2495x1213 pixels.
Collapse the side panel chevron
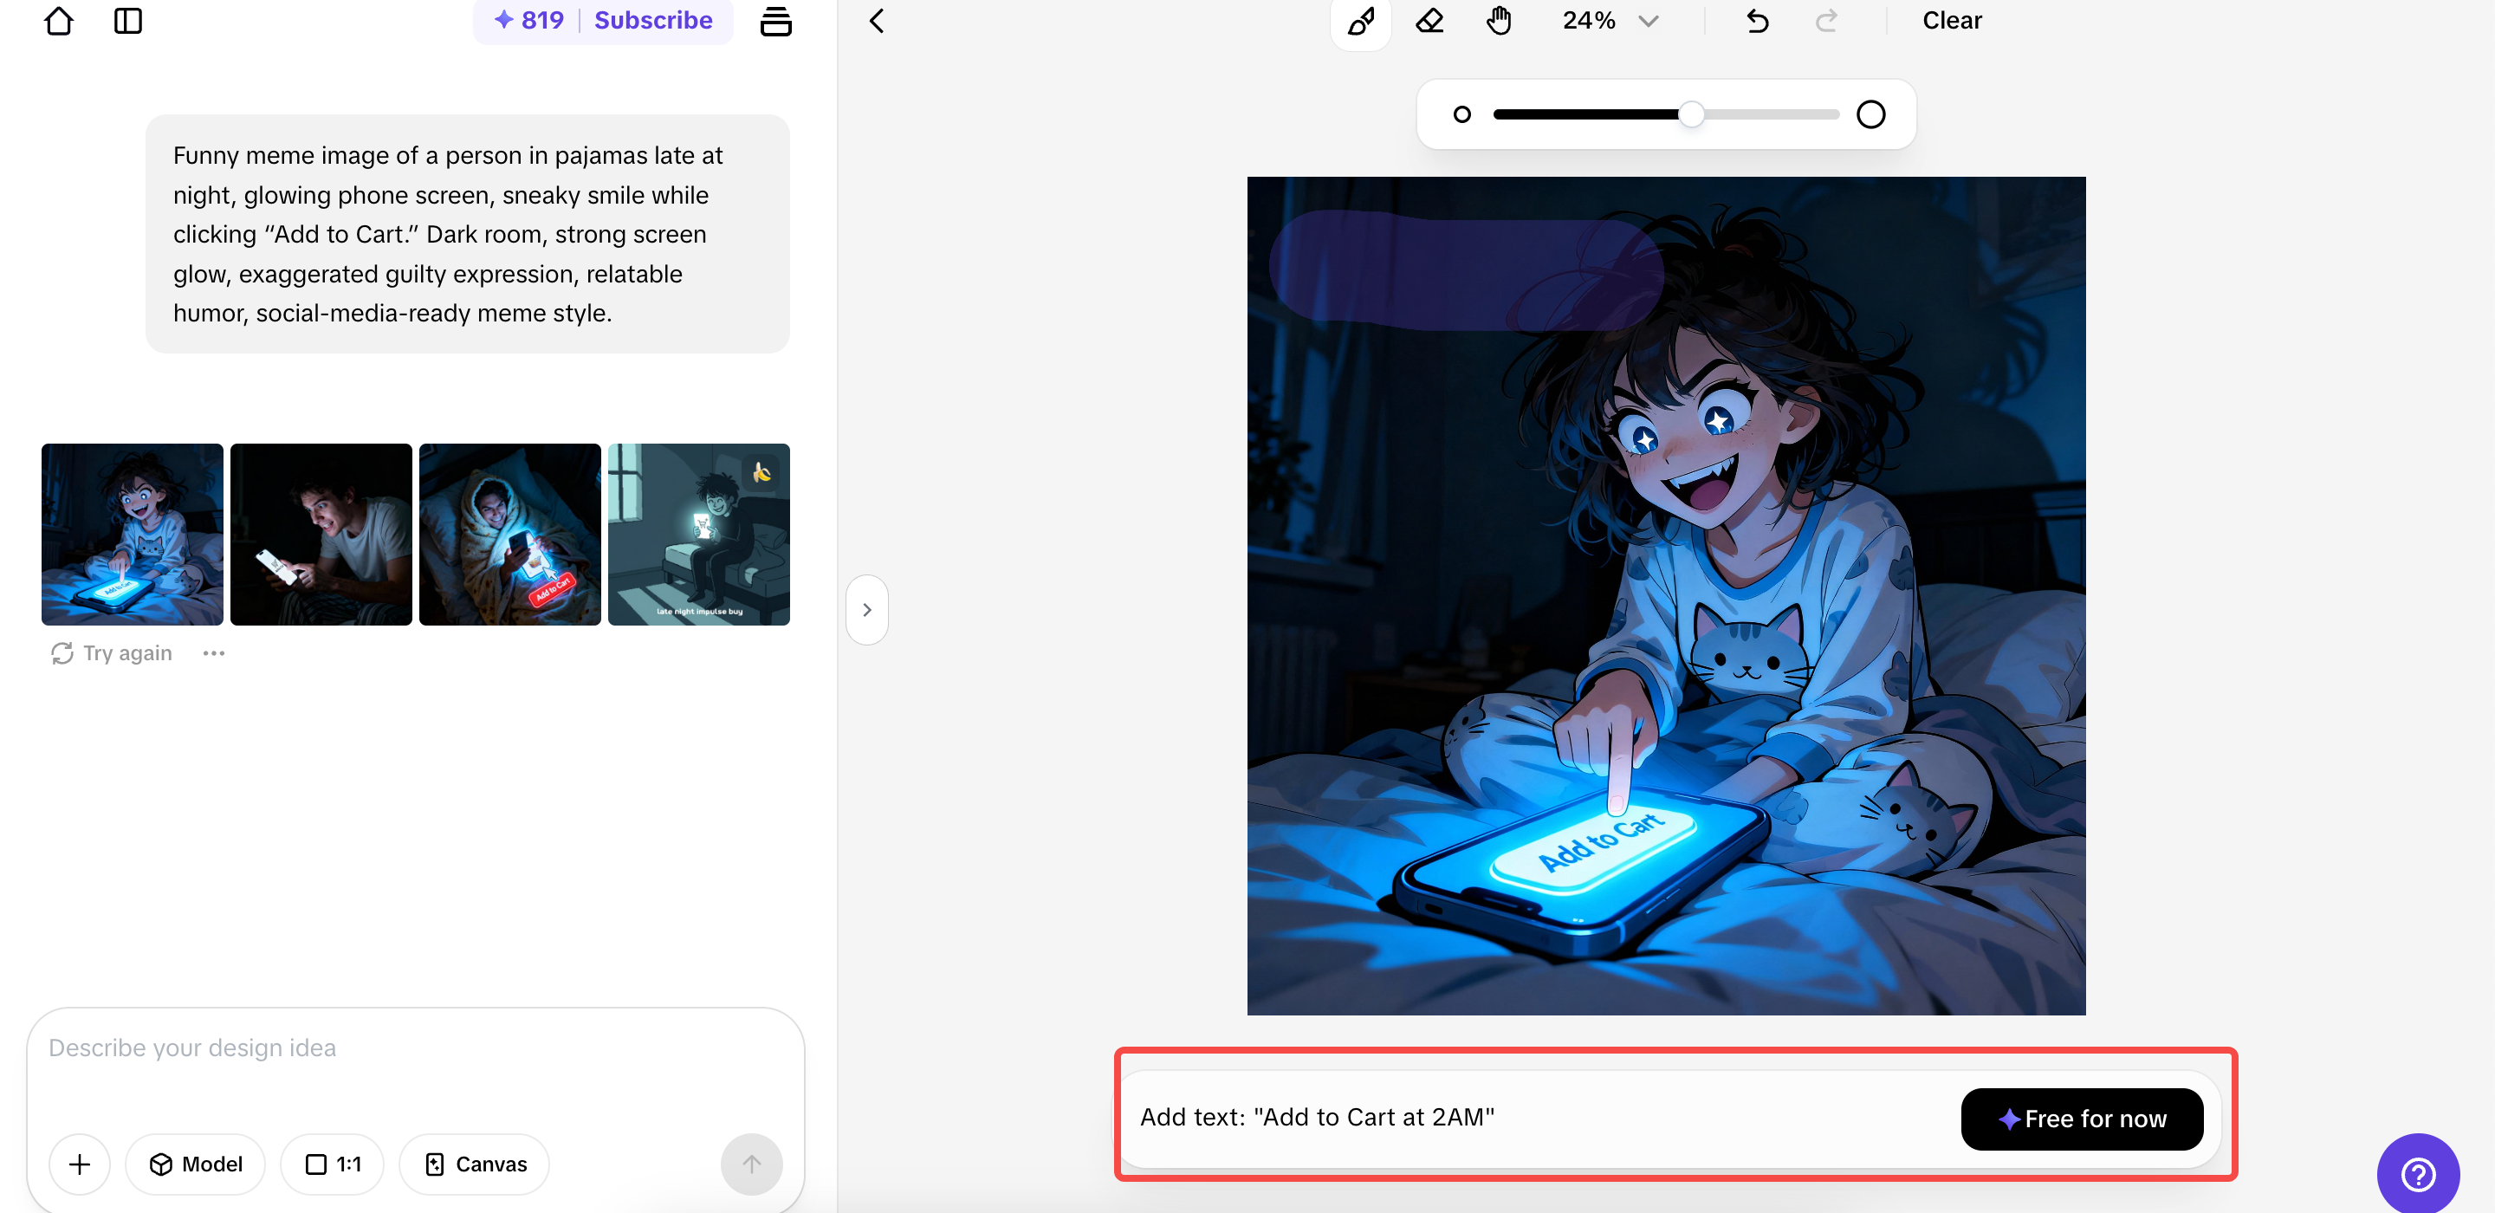click(x=867, y=609)
